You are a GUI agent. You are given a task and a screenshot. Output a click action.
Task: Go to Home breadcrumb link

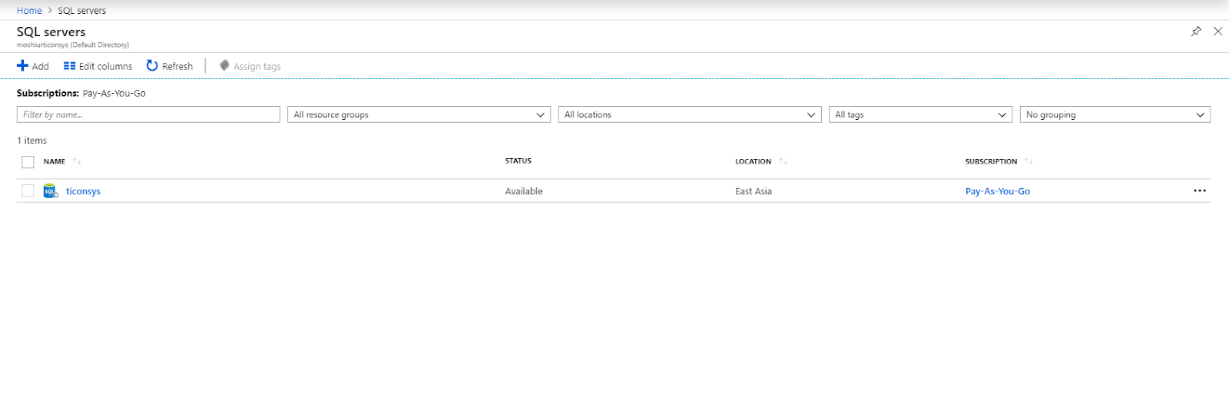point(29,11)
